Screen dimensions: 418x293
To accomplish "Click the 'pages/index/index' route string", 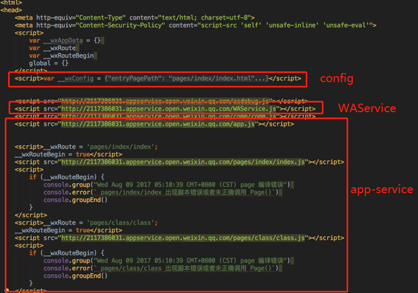I will click(120, 146).
